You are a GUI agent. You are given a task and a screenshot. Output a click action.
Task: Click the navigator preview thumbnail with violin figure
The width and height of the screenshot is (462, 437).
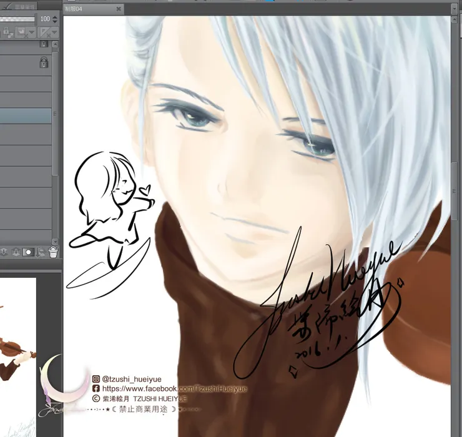click(18, 357)
